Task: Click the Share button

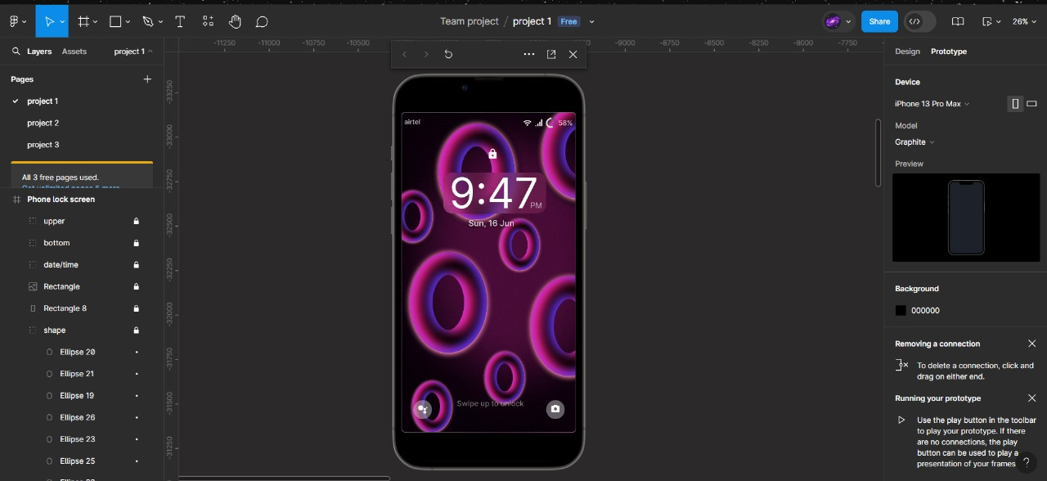Action: [x=878, y=21]
